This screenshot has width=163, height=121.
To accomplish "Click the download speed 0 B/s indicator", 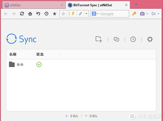I will [72, 116].
